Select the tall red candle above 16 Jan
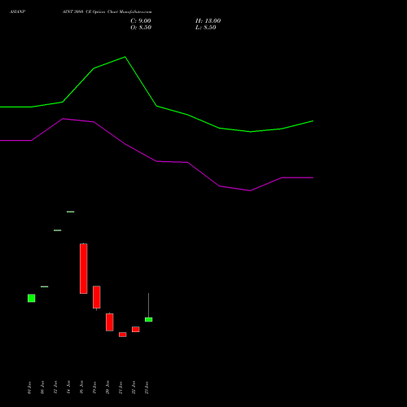This screenshot has height=407, width=407. coord(84,269)
